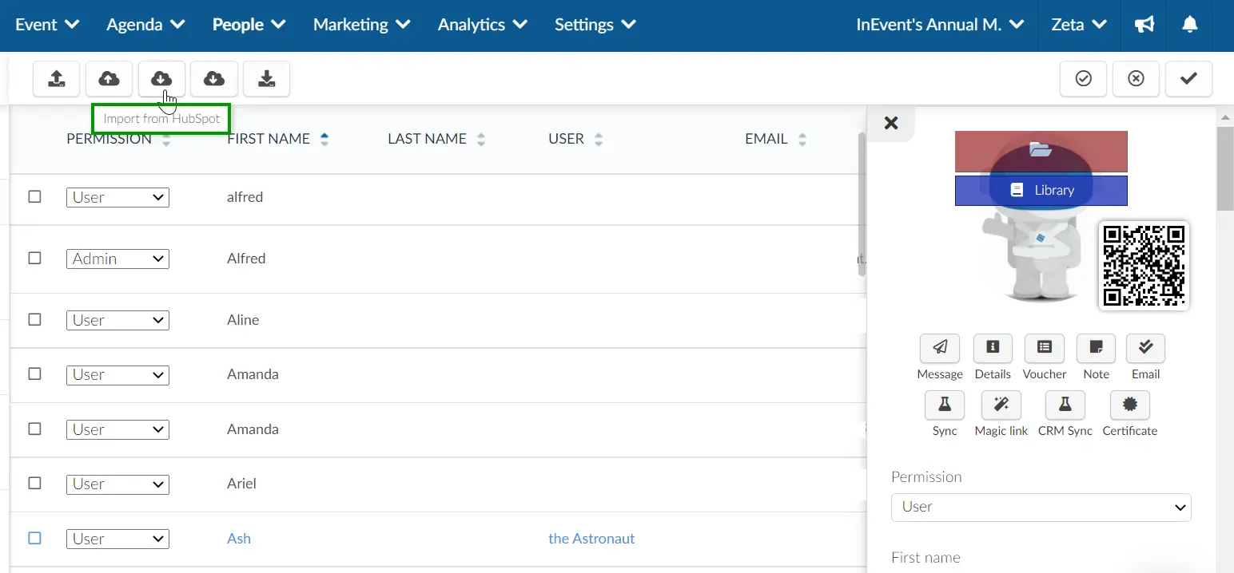Click the attendee QR code image

click(x=1144, y=266)
